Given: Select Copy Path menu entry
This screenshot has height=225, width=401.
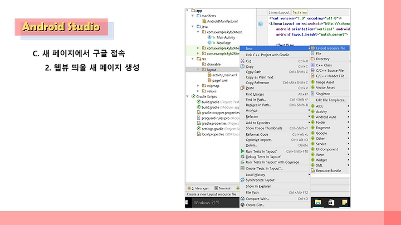Looking at the screenshot, I should click(x=275, y=72).
